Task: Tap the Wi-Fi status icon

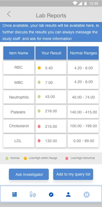Action: tap(75, 3)
